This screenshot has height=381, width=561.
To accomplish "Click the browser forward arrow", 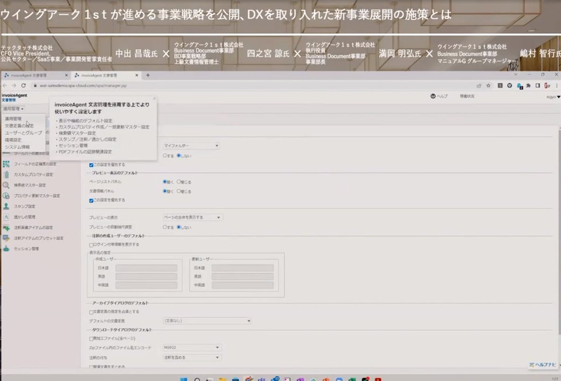I will [14, 86].
